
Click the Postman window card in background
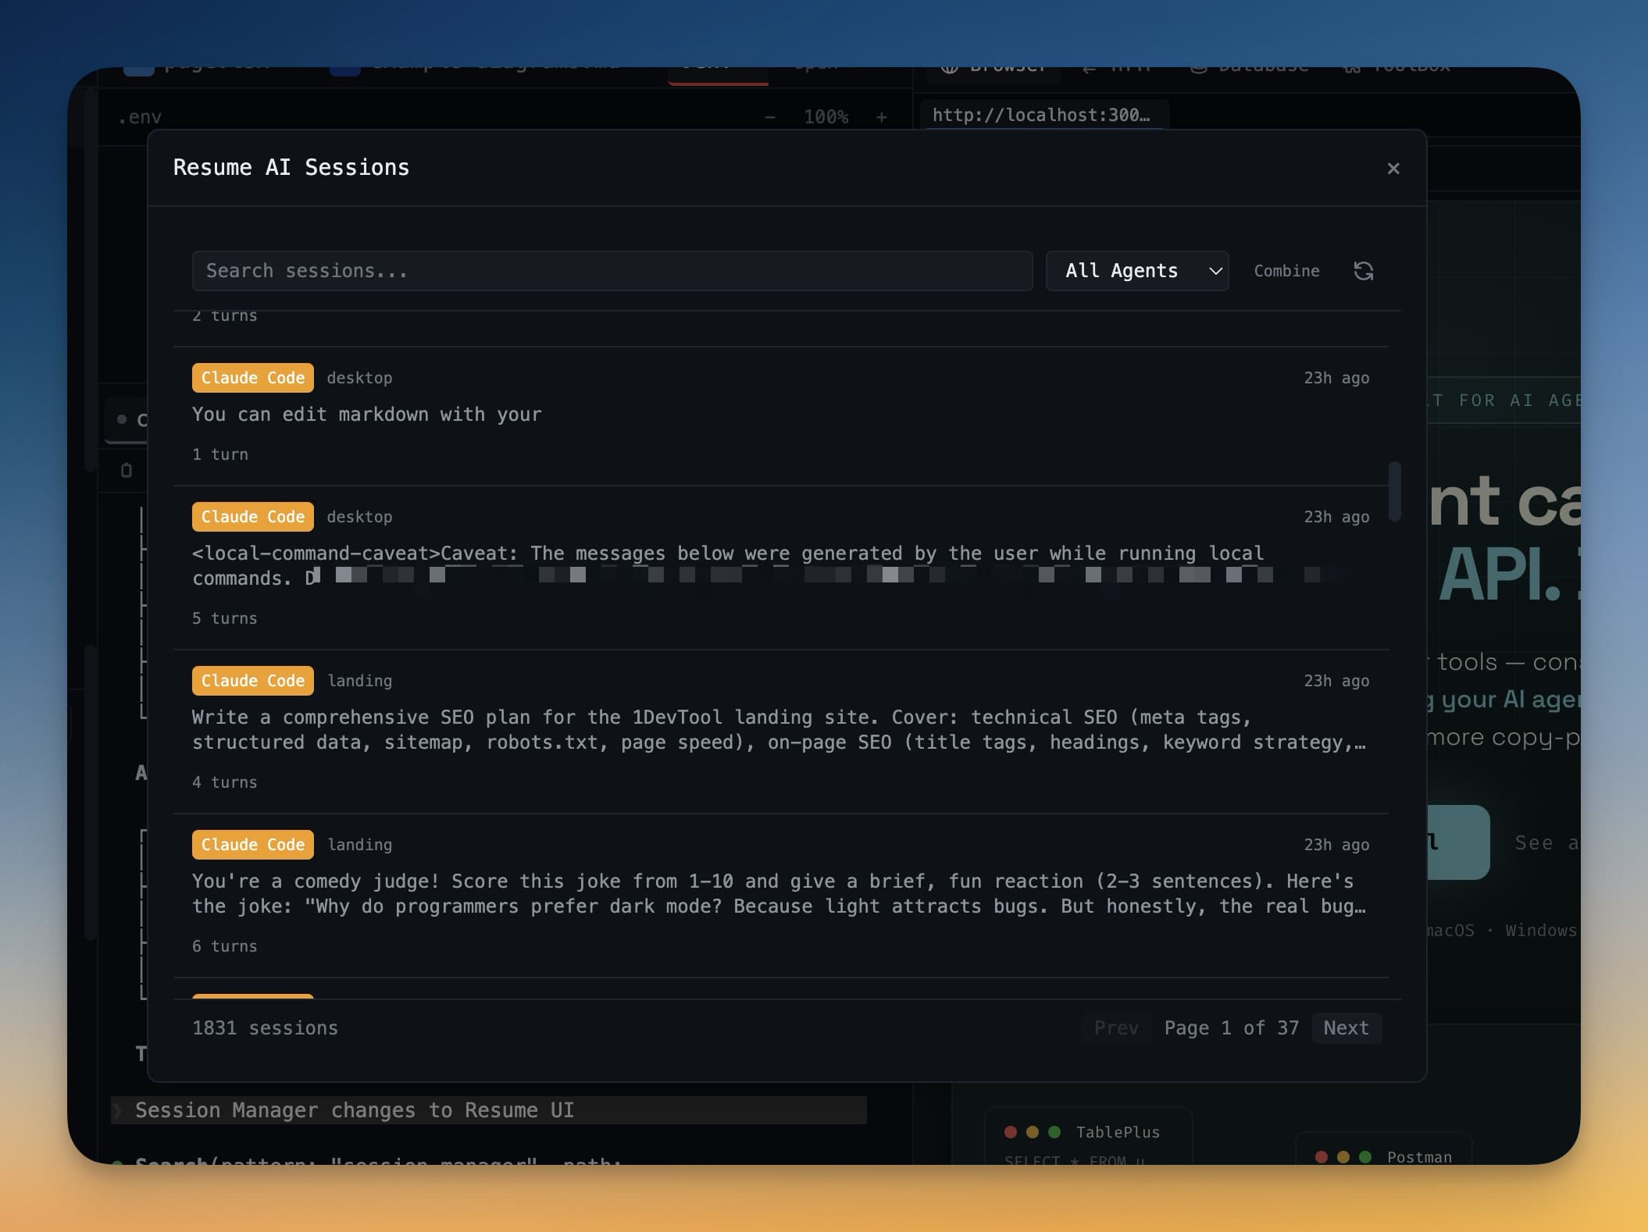click(x=1384, y=1148)
